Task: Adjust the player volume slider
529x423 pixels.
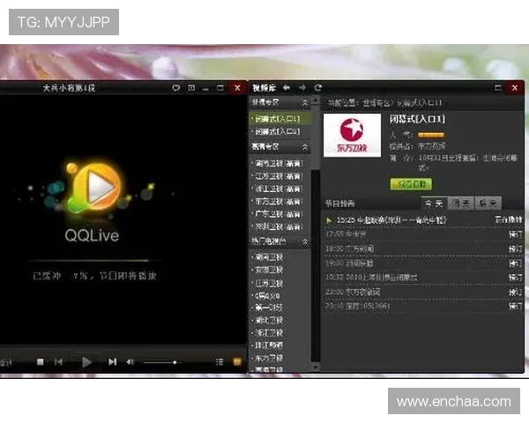Action: [162, 362]
